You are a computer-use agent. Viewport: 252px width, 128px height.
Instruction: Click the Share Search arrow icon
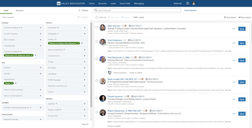(x=239, y=17)
